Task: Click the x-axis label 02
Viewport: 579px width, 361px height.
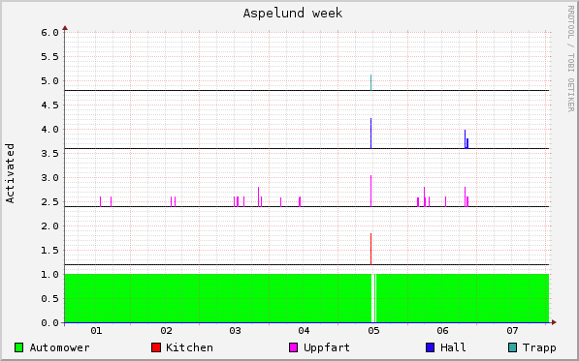Action: point(166,331)
